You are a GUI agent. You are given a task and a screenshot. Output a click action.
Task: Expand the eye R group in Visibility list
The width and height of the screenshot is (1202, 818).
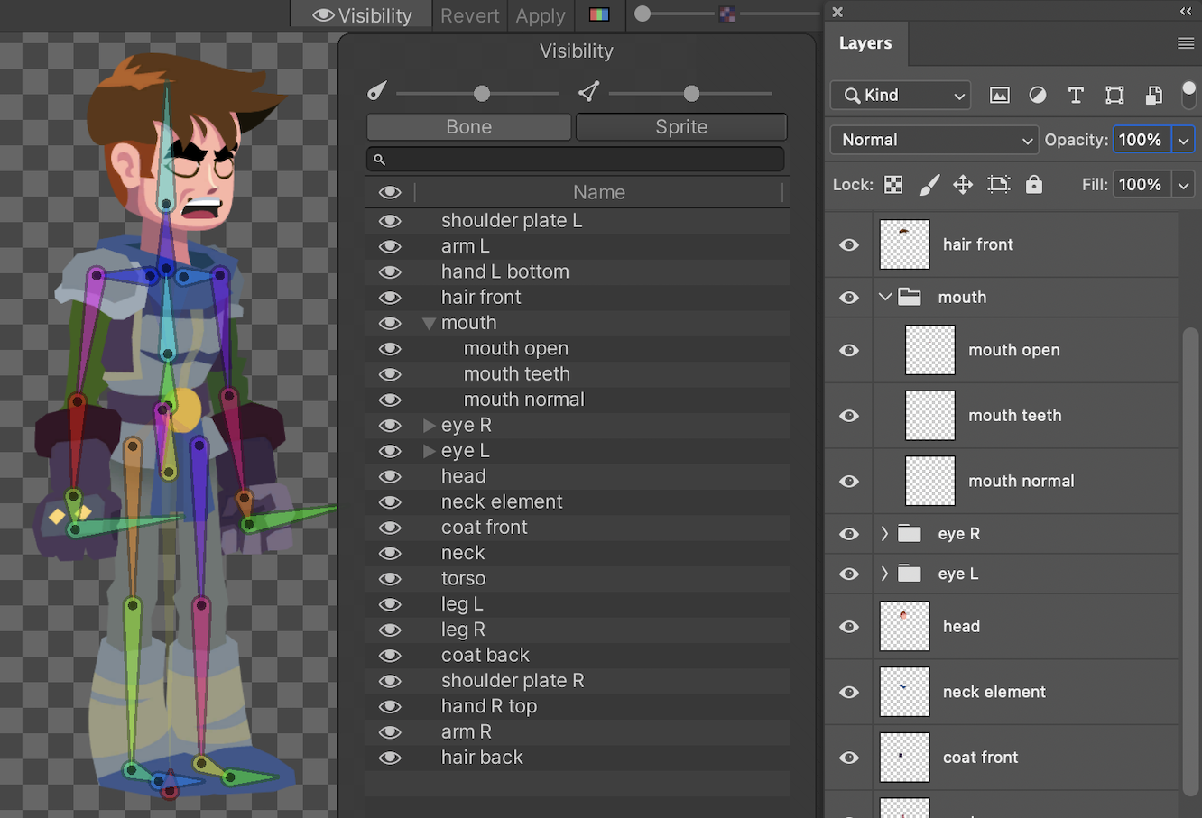tap(430, 426)
